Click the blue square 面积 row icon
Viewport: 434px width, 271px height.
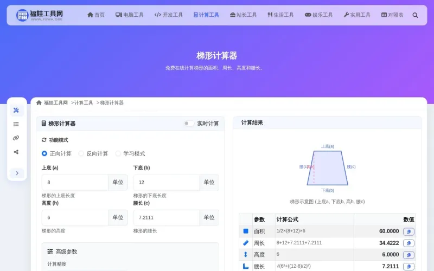[x=246, y=231]
